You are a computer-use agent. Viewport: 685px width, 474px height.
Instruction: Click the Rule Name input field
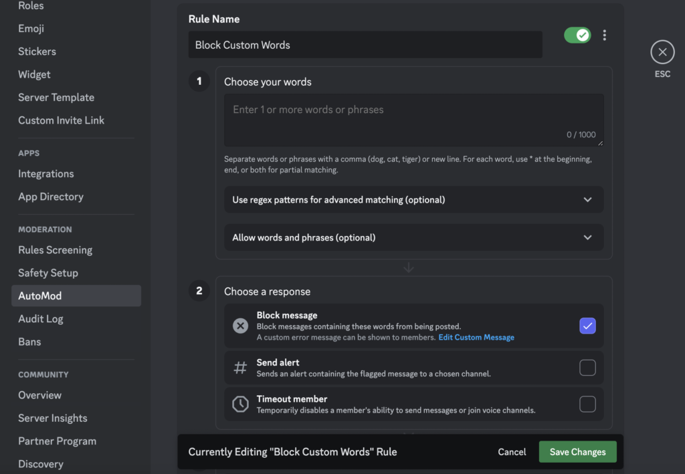[x=365, y=45]
